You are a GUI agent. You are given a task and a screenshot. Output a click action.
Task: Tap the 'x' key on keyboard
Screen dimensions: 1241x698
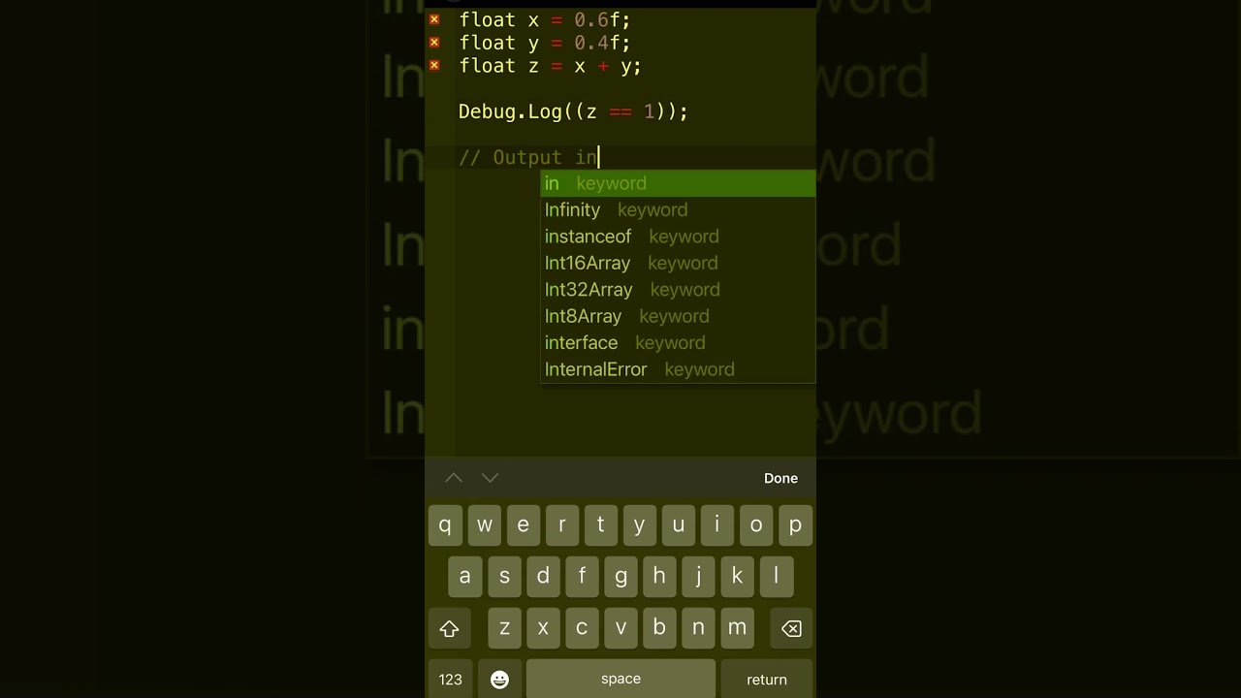(543, 628)
